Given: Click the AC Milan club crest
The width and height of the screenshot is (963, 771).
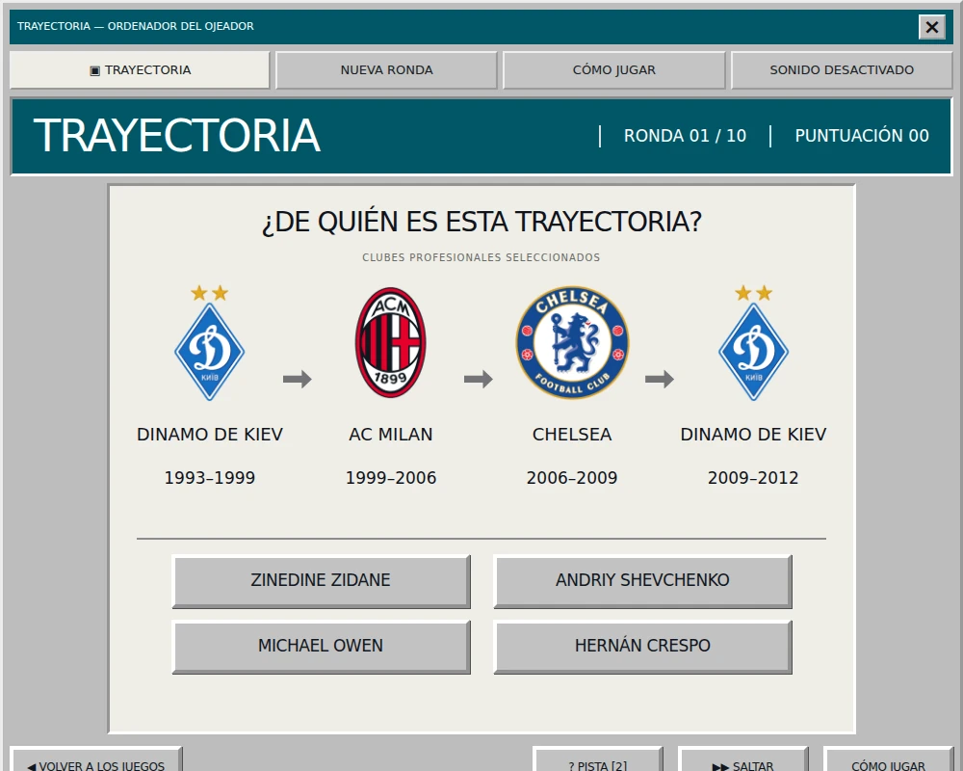Looking at the screenshot, I should pos(391,342).
